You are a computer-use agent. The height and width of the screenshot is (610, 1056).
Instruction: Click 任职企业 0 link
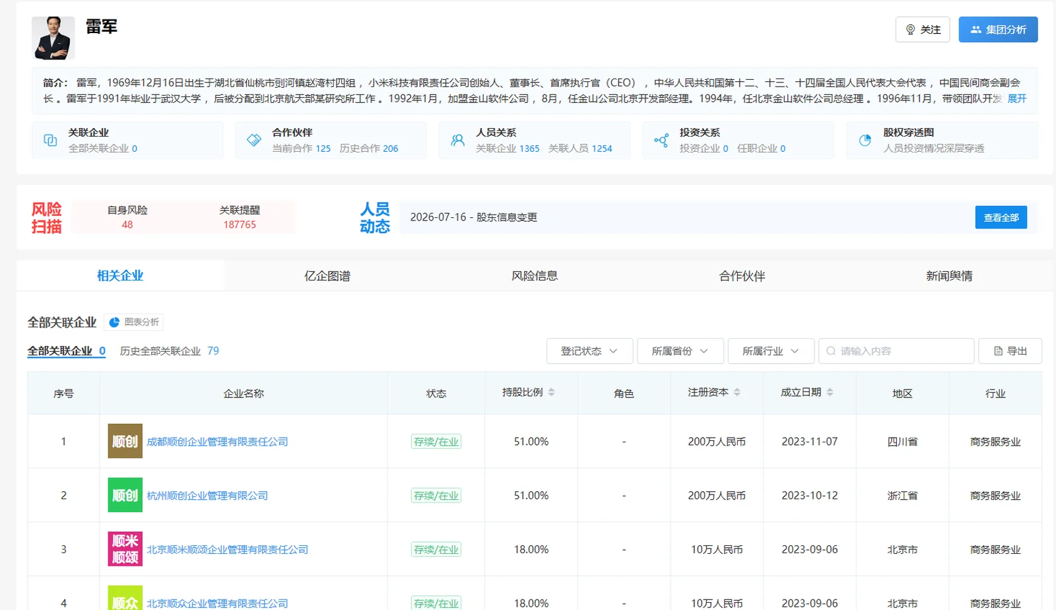[x=761, y=149]
